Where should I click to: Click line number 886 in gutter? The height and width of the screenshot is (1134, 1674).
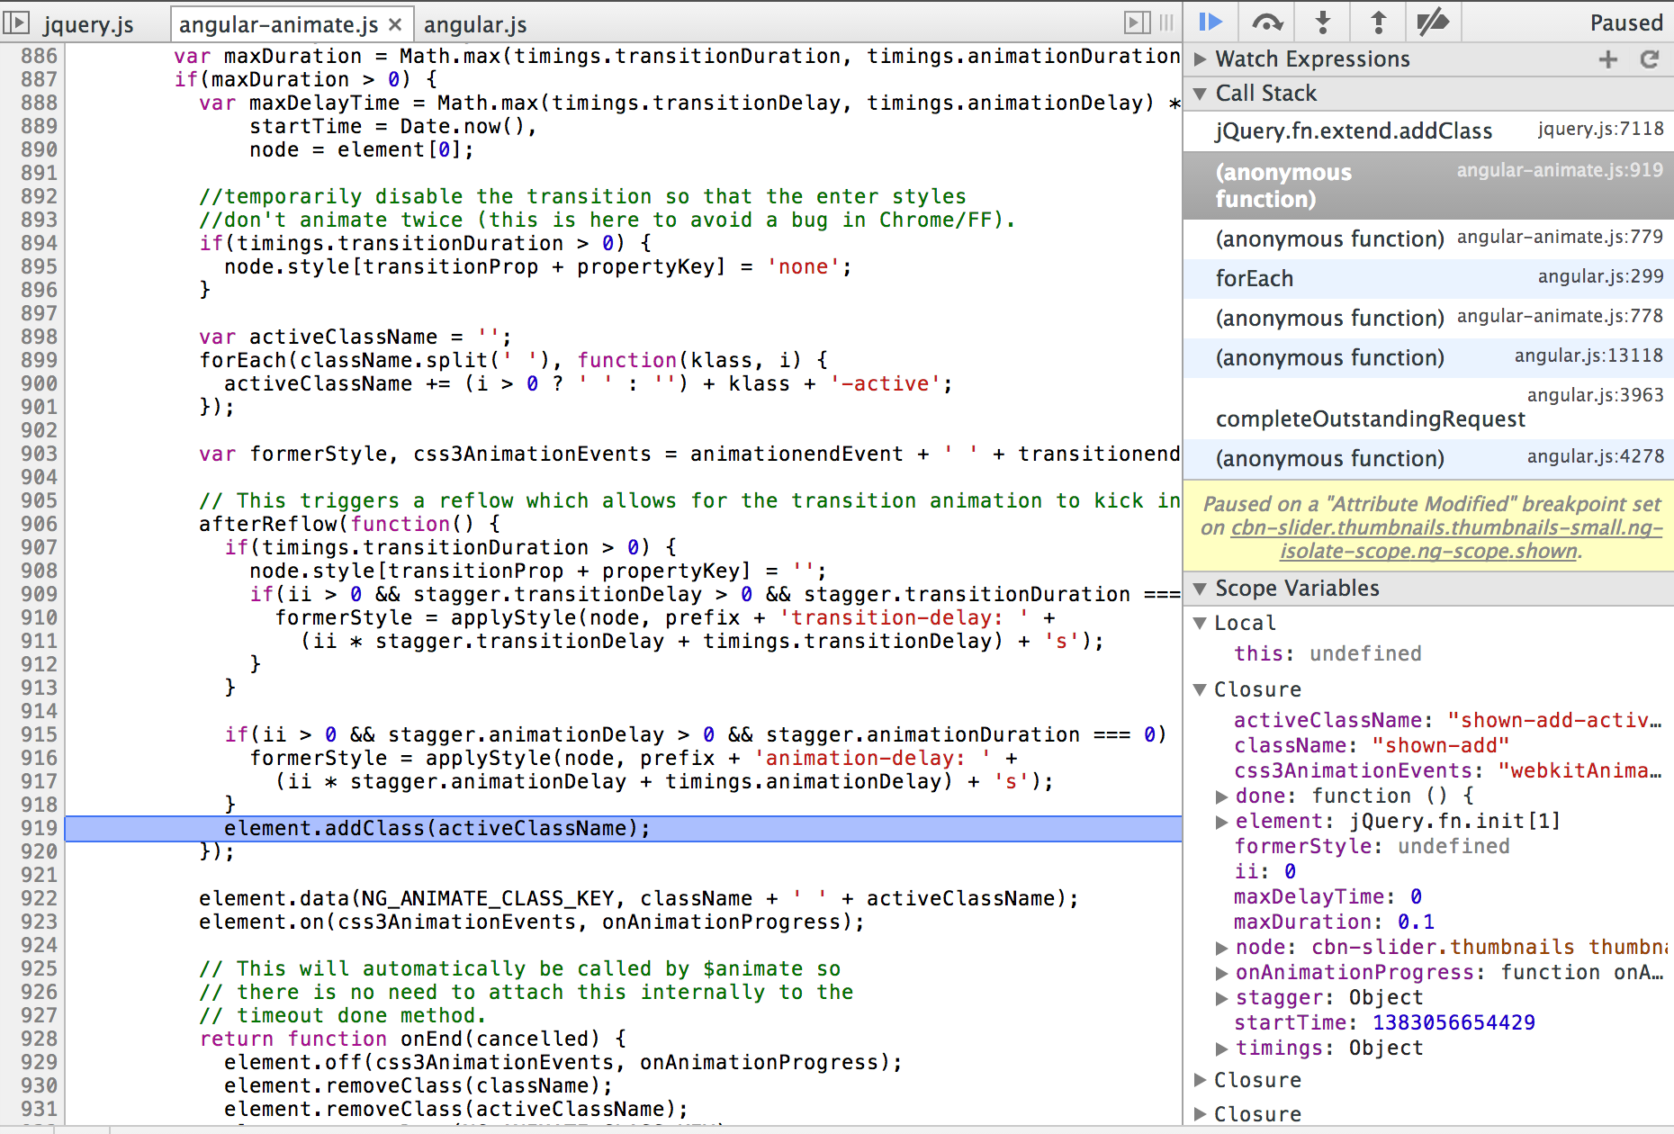[x=39, y=57]
